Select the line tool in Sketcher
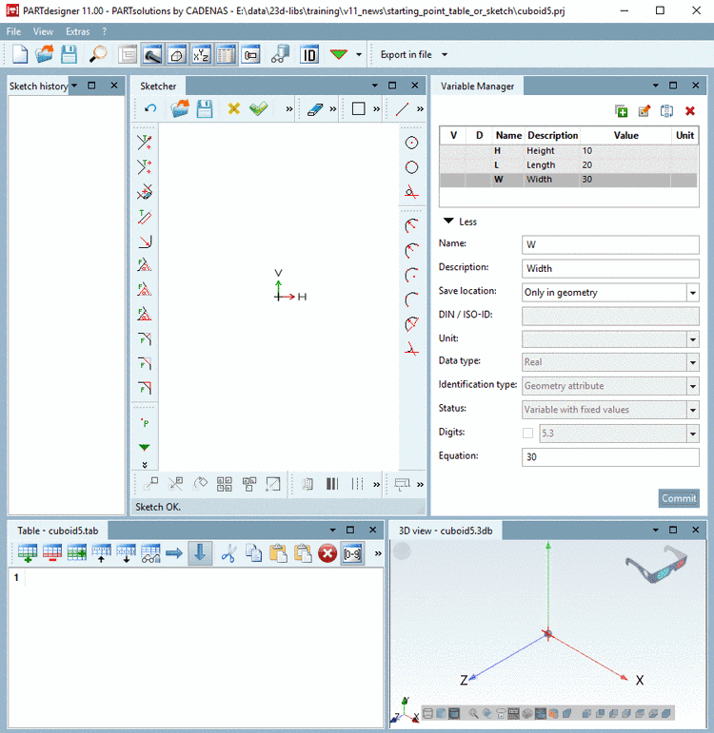This screenshot has width=714, height=733. [x=402, y=109]
